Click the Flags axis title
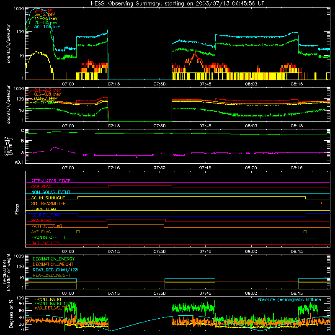 (17, 209)
